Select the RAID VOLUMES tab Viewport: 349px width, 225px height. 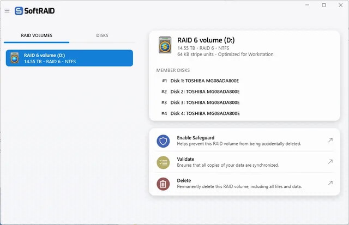click(x=37, y=35)
